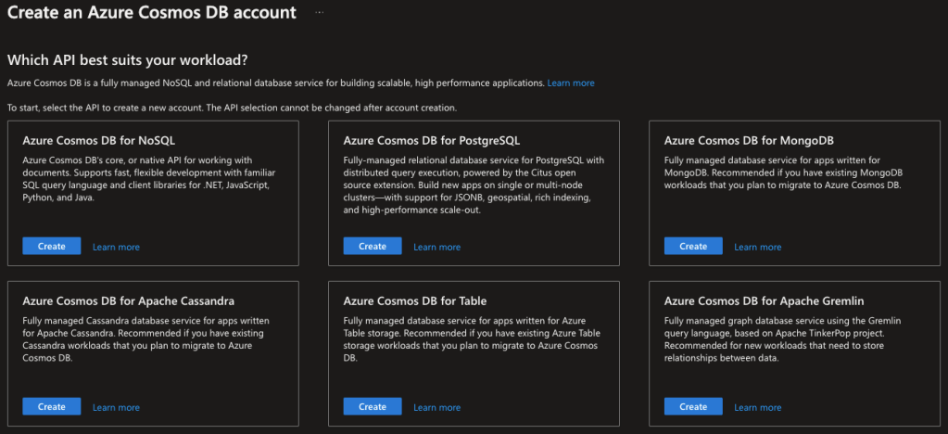Image resolution: width=948 pixels, height=434 pixels.
Task: Click Create under Azure Cosmos DB for PostgreSQL
Action: [x=373, y=247]
